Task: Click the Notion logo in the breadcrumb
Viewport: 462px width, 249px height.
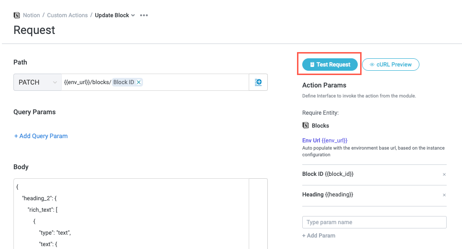Action: click(x=17, y=15)
